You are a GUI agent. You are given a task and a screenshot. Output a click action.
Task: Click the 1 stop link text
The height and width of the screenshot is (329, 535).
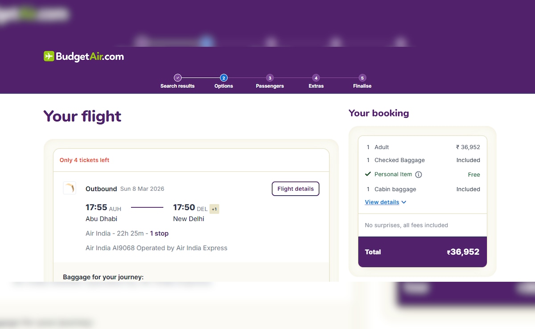point(159,234)
